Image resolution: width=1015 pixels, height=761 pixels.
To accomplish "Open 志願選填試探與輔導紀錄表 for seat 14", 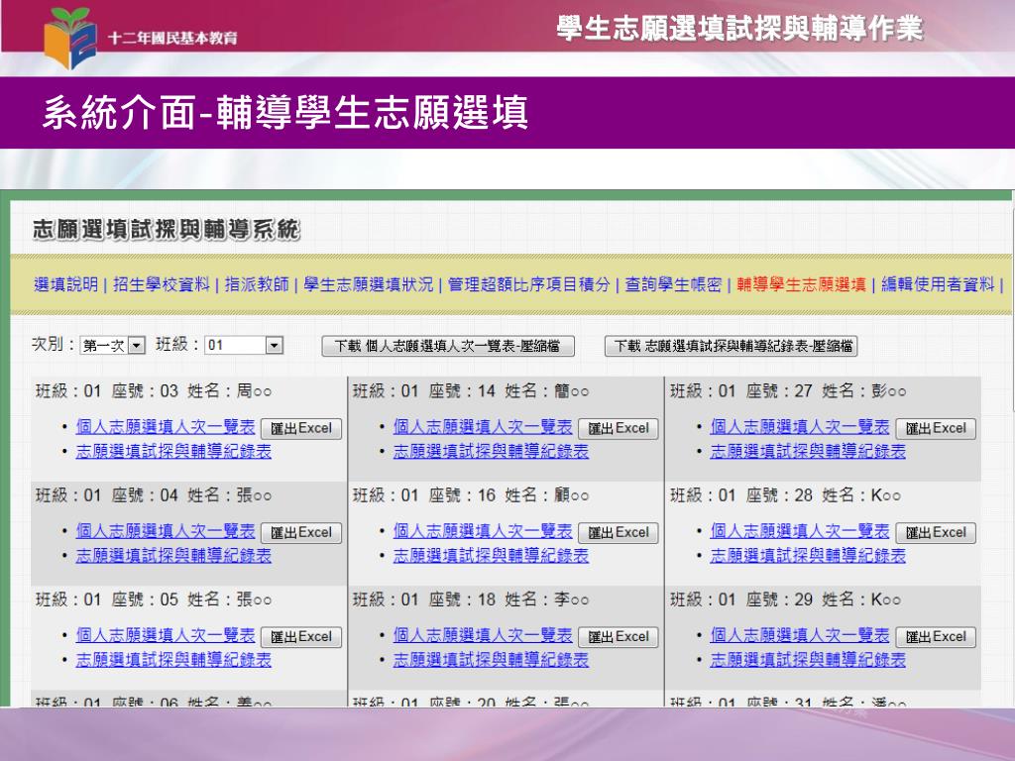I will [x=491, y=451].
